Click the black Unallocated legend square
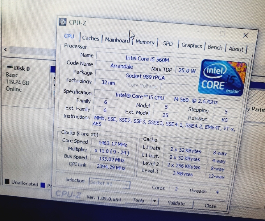This screenshot has height=221, width=265. tap(7, 182)
